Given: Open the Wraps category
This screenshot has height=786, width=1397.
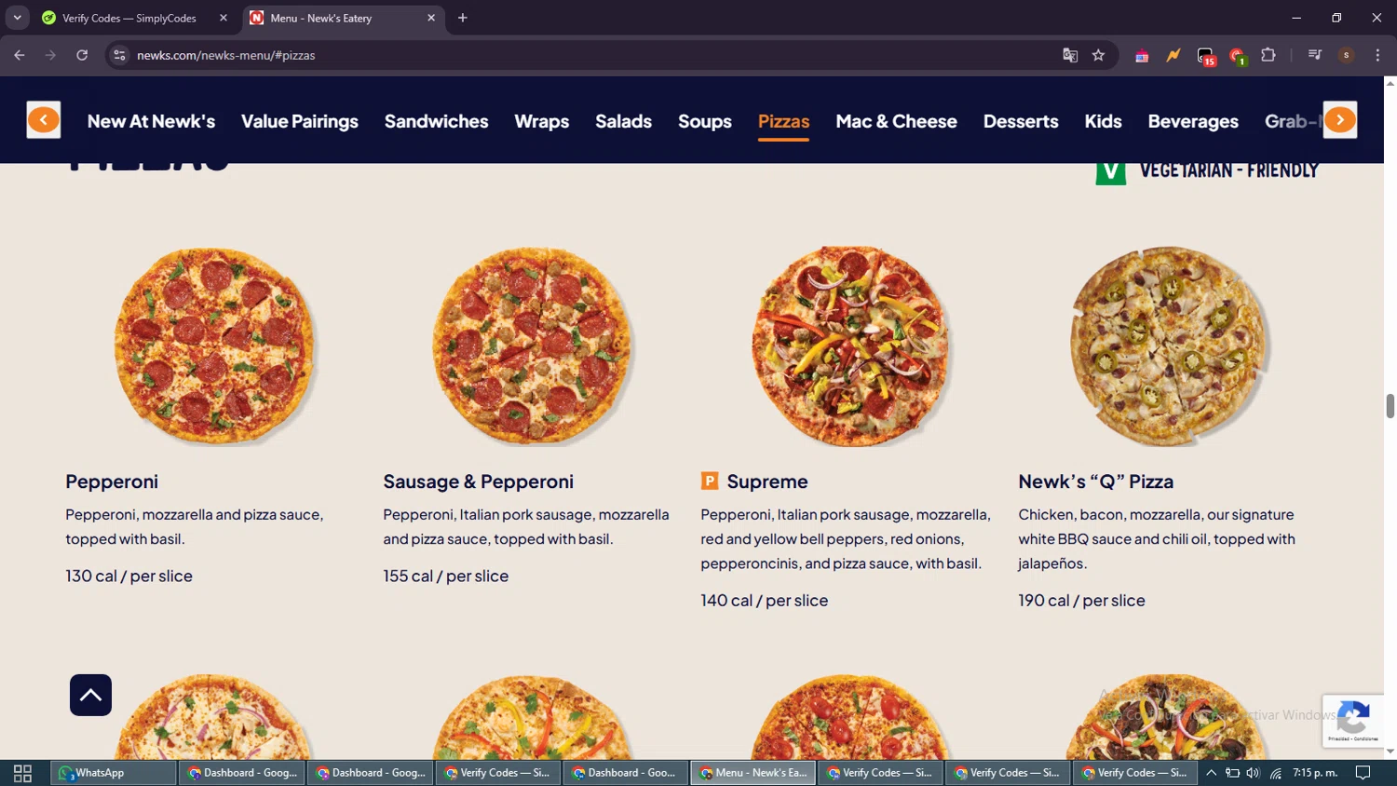Looking at the screenshot, I should 542,121.
